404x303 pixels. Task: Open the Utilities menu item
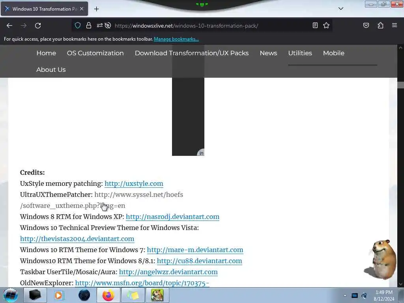tap(300, 53)
